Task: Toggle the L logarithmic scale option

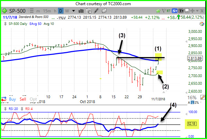Action: tap(192, 102)
